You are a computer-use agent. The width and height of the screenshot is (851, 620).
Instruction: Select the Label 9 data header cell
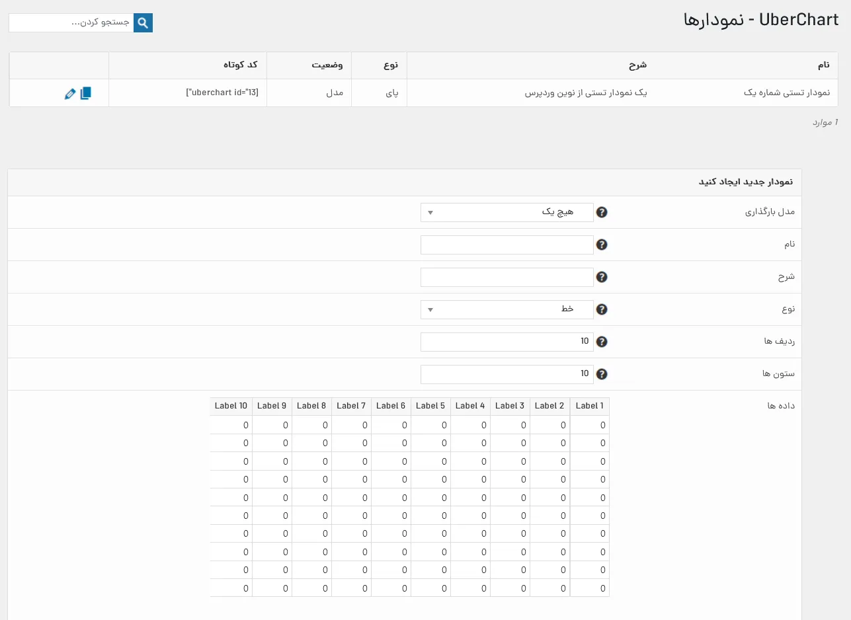(272, 406)
